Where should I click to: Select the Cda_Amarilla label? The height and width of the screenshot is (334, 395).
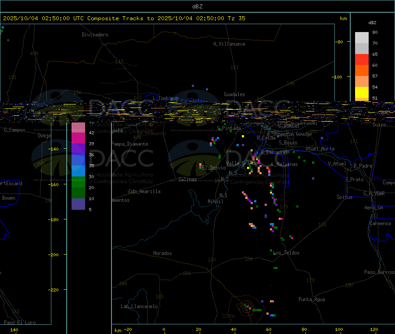click(144, 191)
